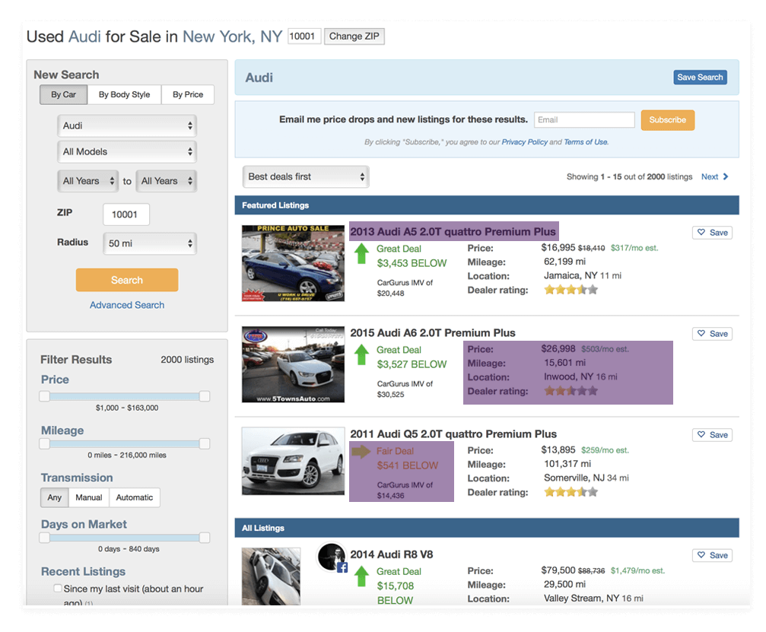The width and height of the screenshot is (766, 632).
Task: Click Price slider left handle
Action: pos(44,396)
